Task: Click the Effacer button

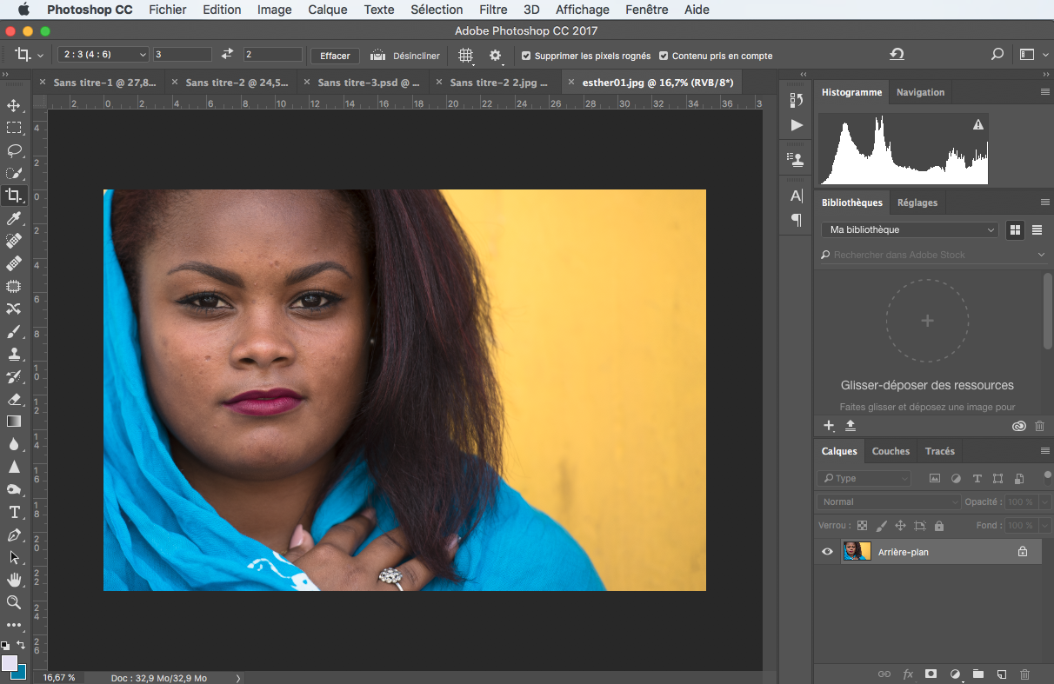Action: tap(335, 56)
